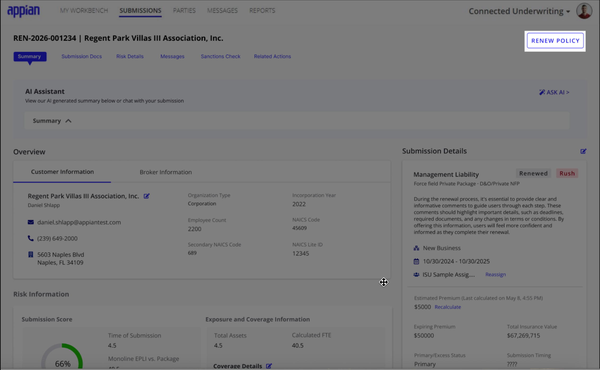
Task: View the Sanctions Check tab
Action: click(220, 56)
